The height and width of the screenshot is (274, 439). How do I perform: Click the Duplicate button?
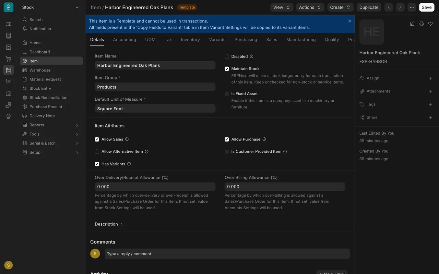point(369,7)
